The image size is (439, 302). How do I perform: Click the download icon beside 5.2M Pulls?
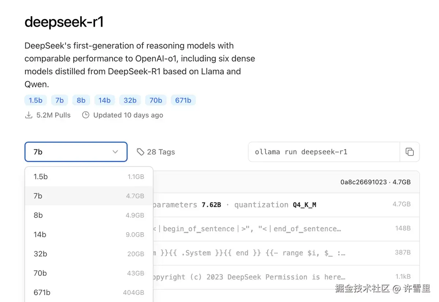[29, 115]
